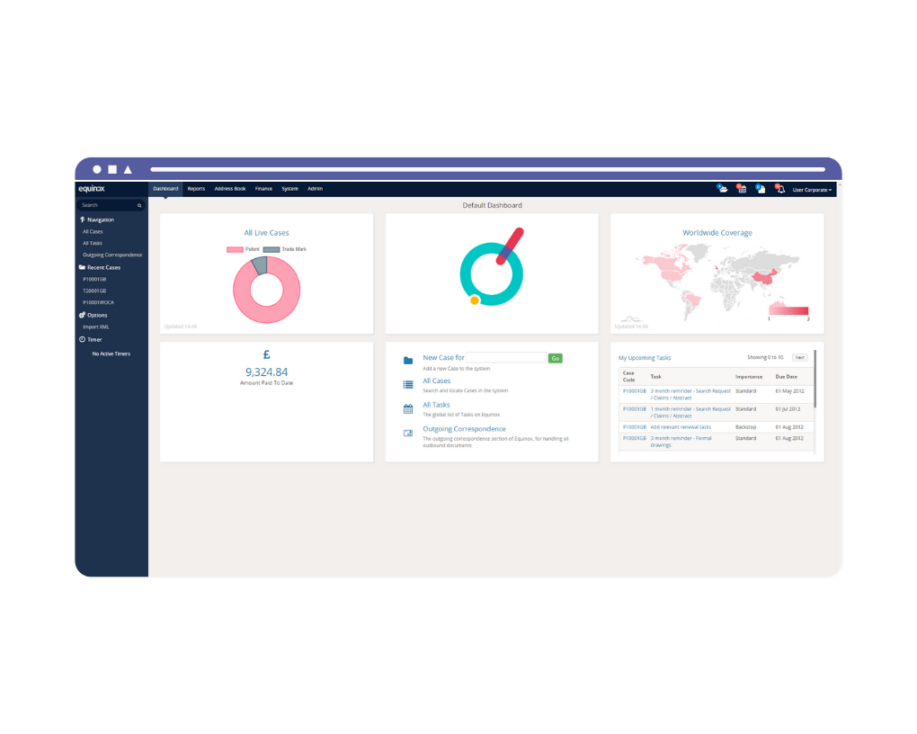Image resolution: width=917 pixels, height=734 pixels.
Task: Open the recent files icon in top bar
Action: tap(722, 188)
